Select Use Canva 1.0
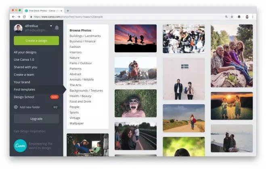Image resolution: width=266 pixels, height=169 pixels. click(24, 60)
